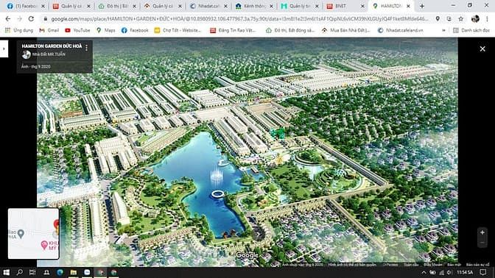
Task: Open Task View on the taskbar
Action: tap(32, 272)
